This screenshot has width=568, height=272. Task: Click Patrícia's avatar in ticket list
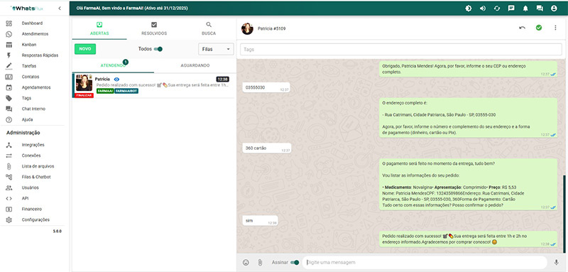(84, 83)
